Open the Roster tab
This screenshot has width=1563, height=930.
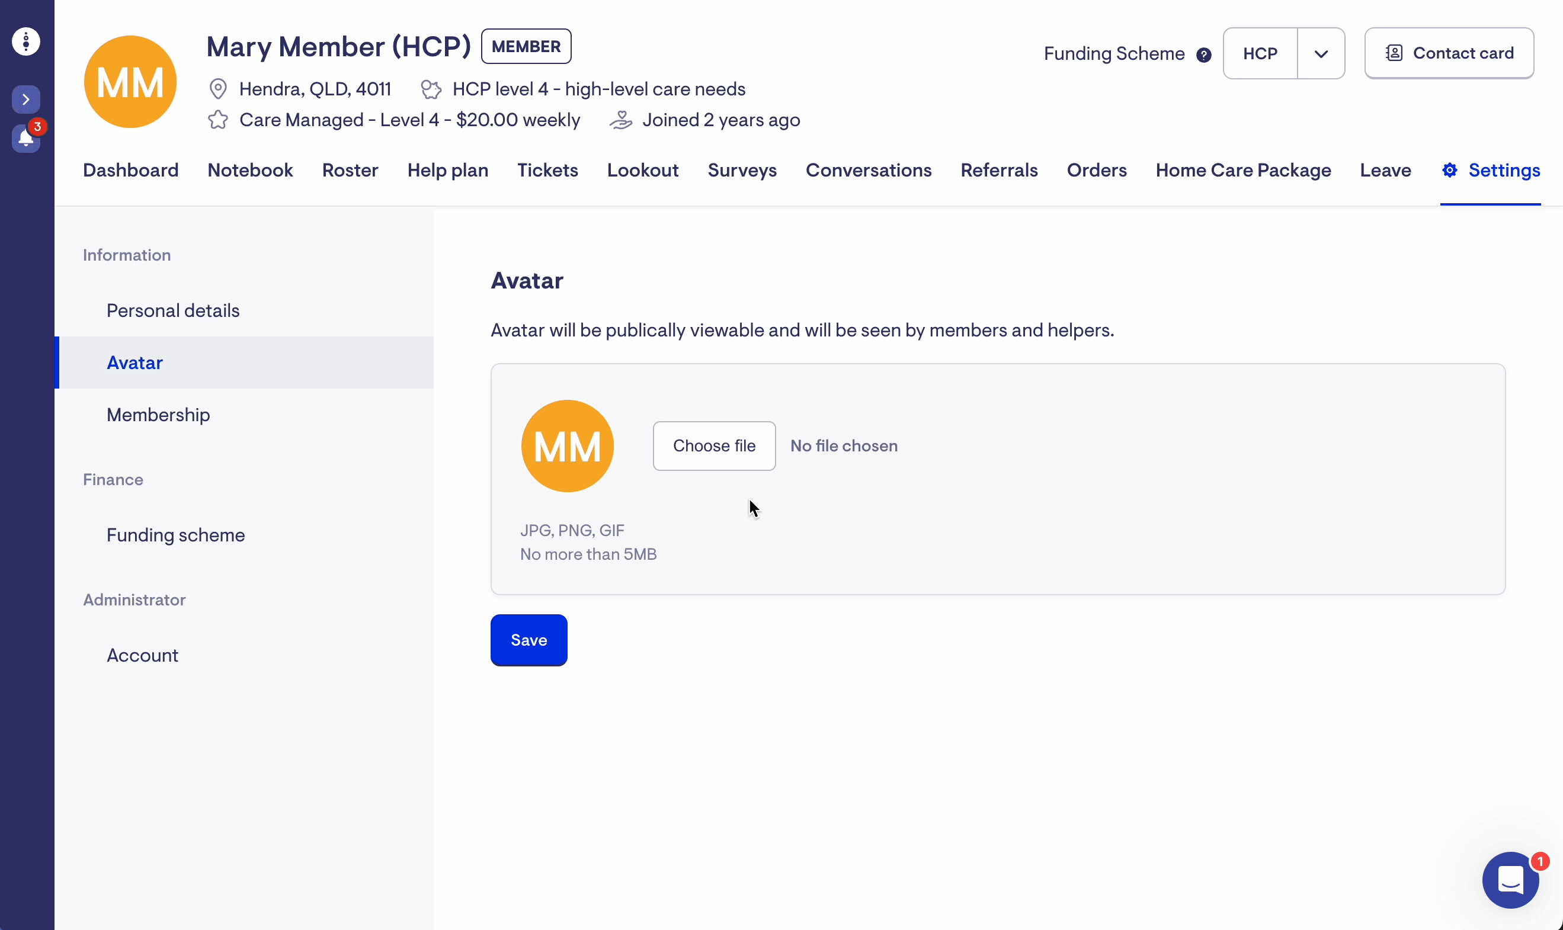coord(350,171)
